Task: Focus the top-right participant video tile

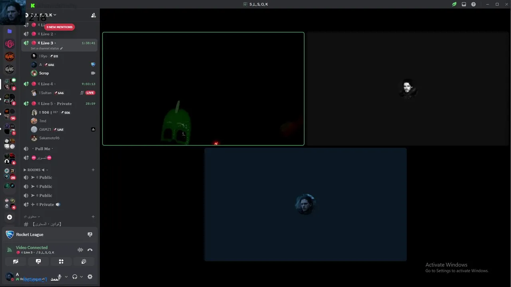Action: point(408,89)
